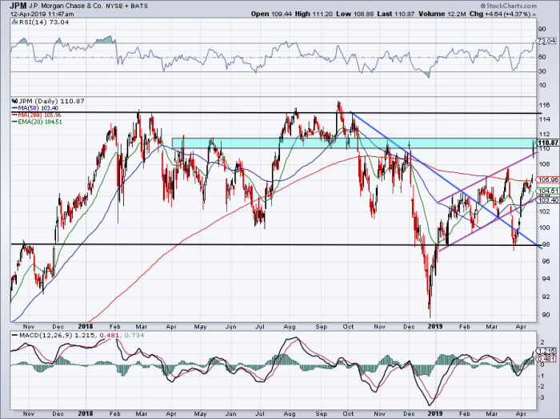Click the EMA(20) 104.51 legend entry
The image size is (560, 419).
pos(40,122)
